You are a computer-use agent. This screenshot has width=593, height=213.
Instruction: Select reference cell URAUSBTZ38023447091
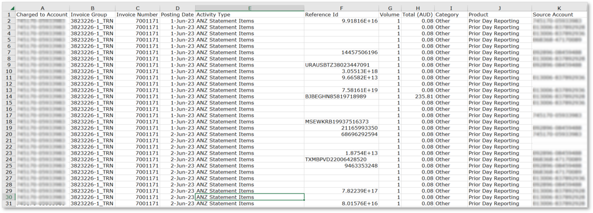[x=341, y=65]
